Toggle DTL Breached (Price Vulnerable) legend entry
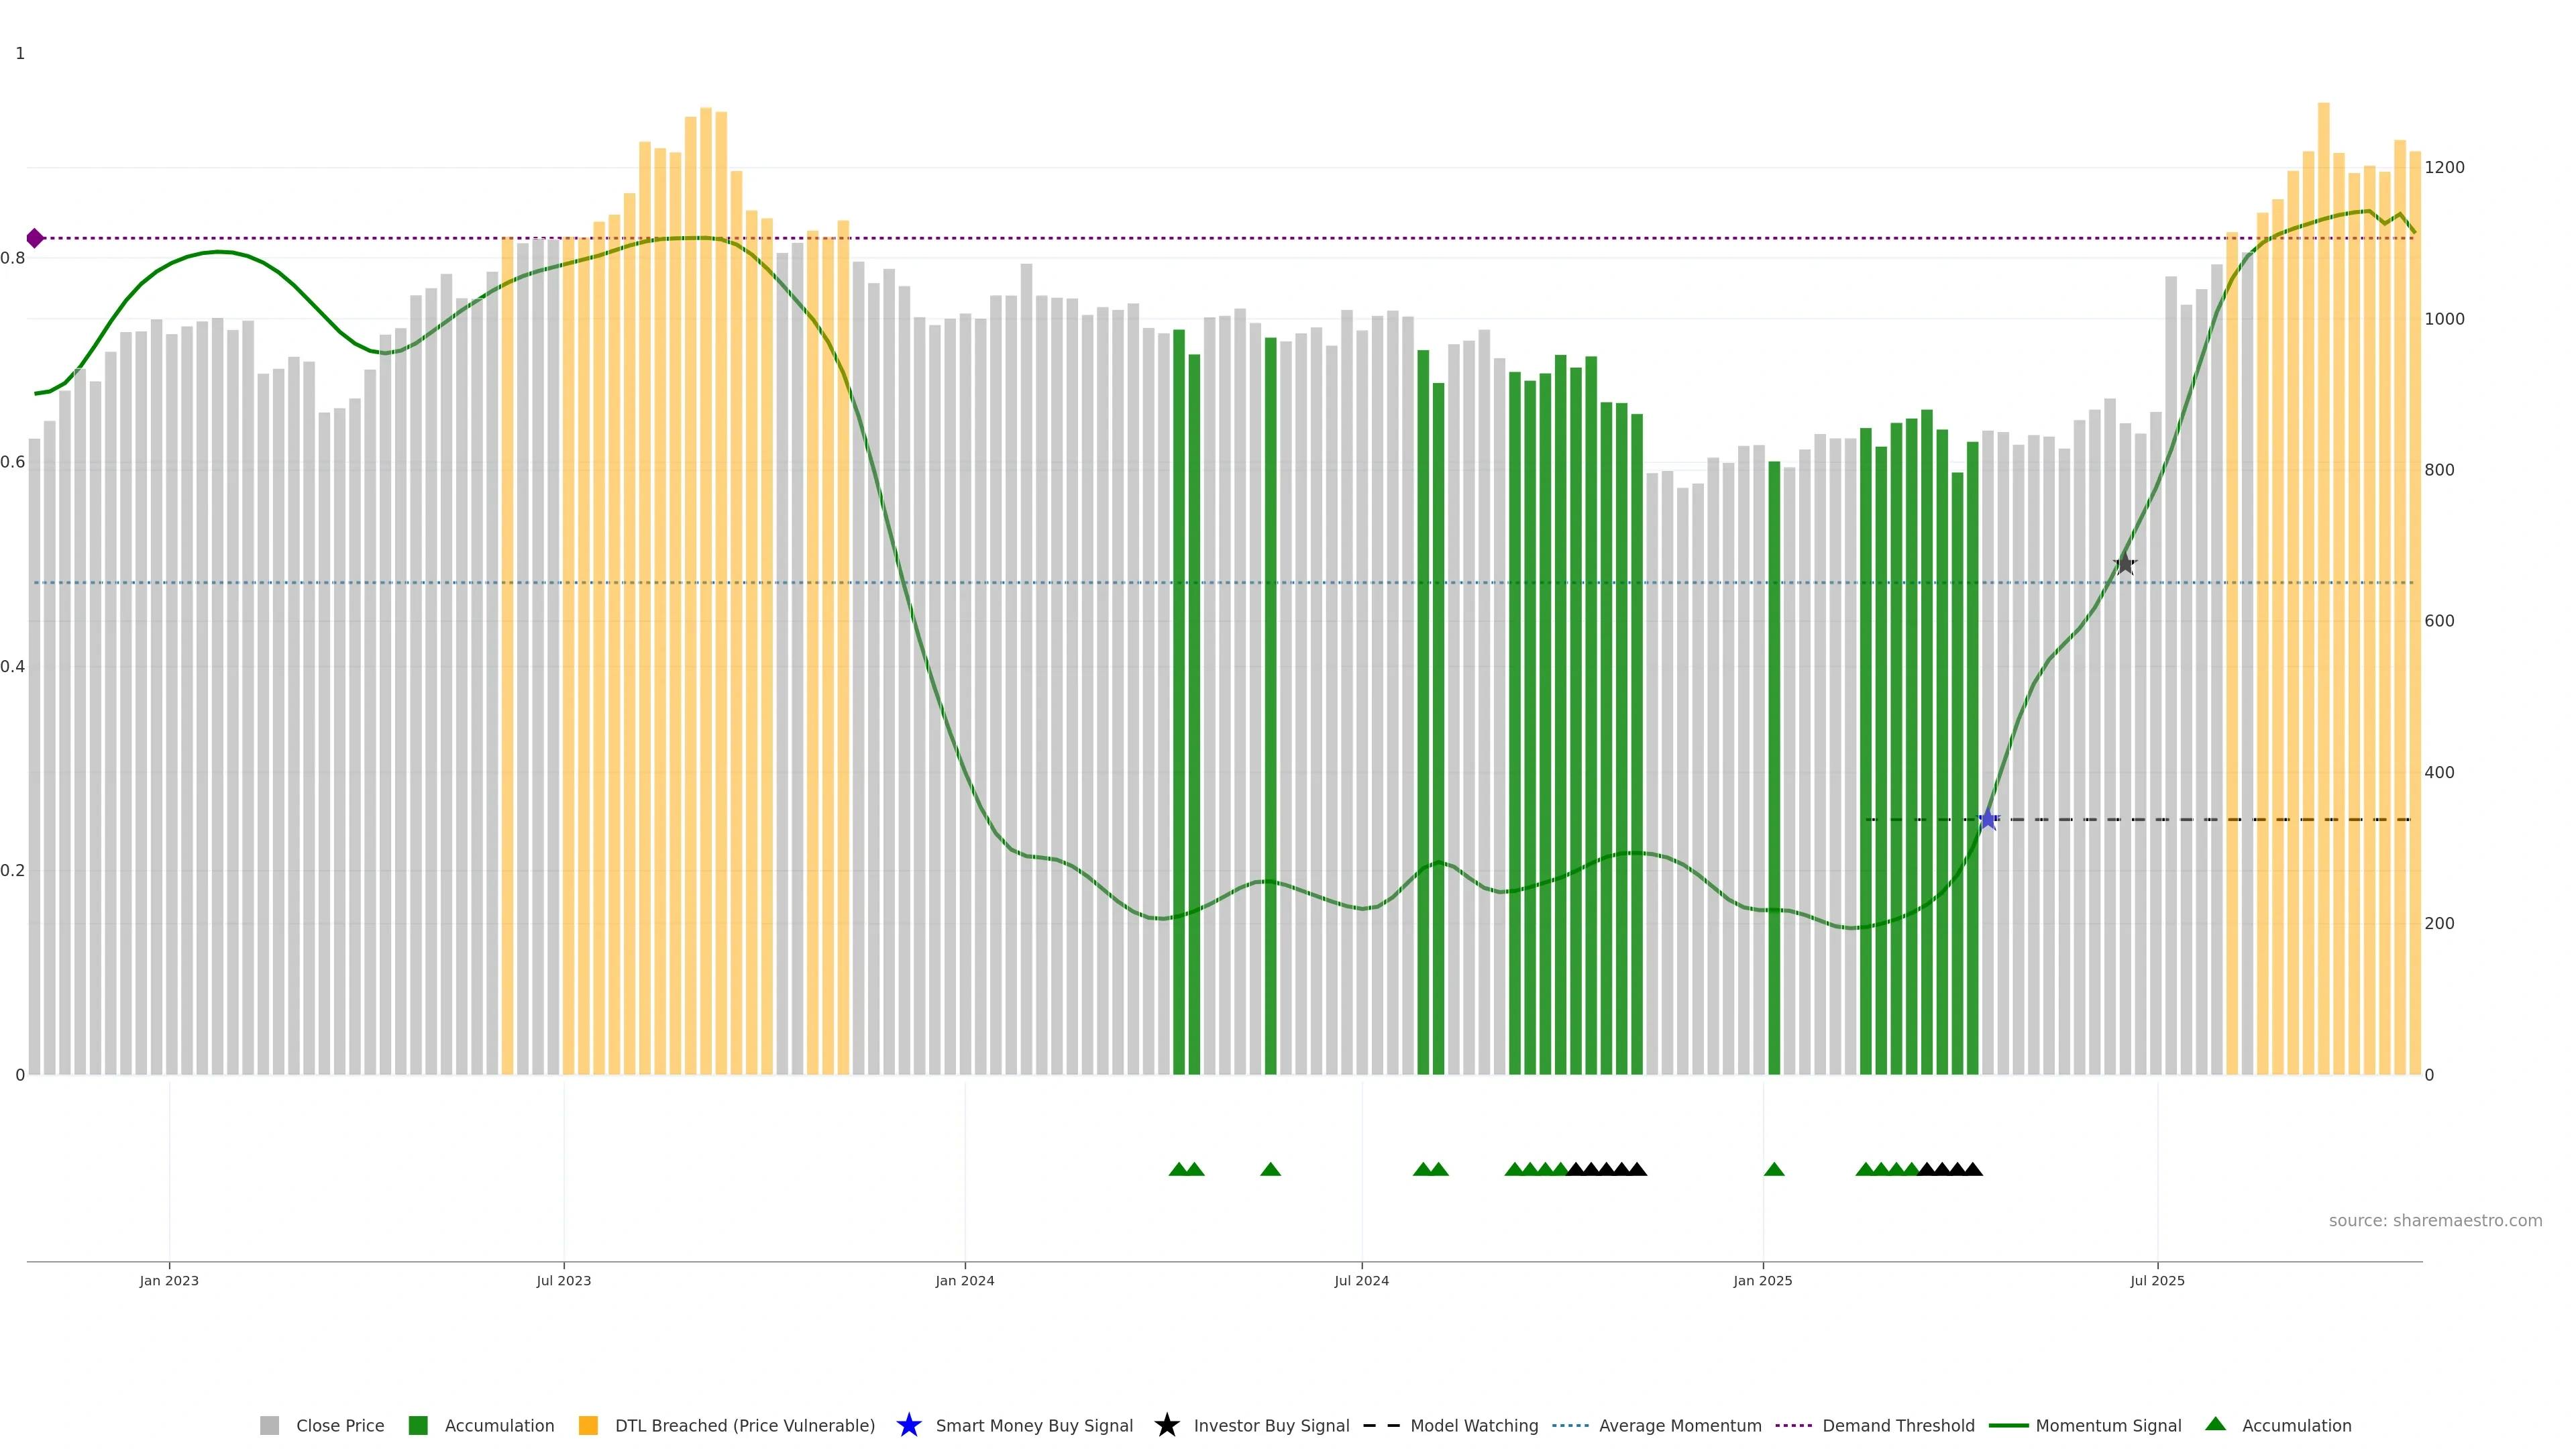The image size is (2576, 1449). [x=744, y=1425]
